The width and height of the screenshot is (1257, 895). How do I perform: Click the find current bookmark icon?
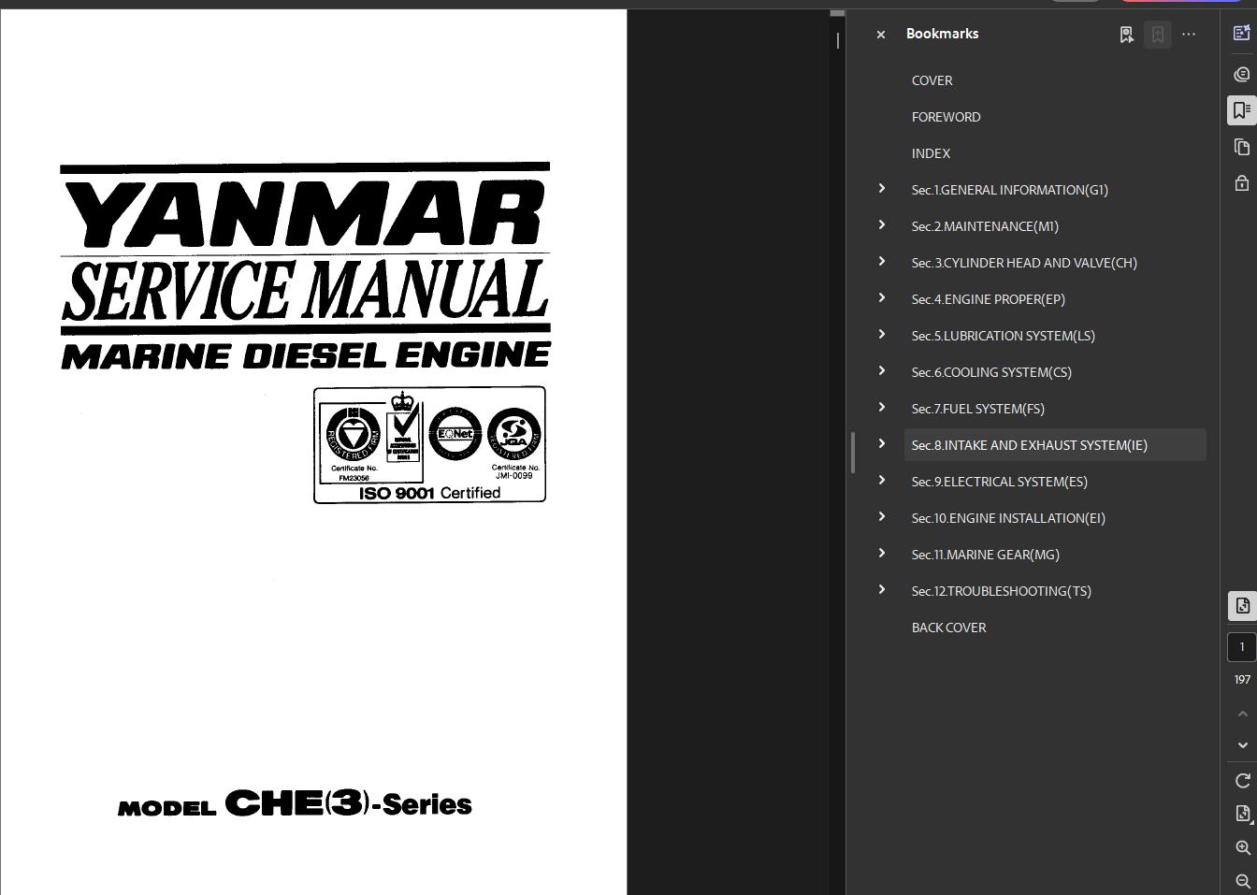1127,35
